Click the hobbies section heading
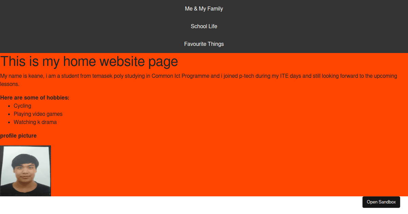Image resolution: width=408 pixels, height=214 pixels. point(35,97)
